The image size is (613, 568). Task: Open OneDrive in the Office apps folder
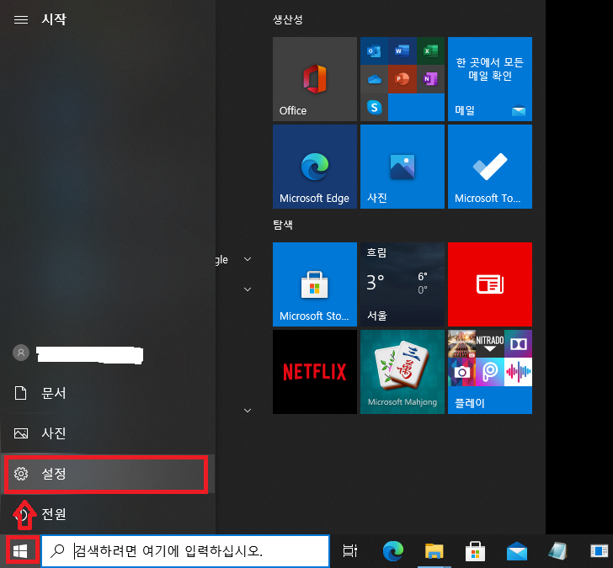click(374, 79)
